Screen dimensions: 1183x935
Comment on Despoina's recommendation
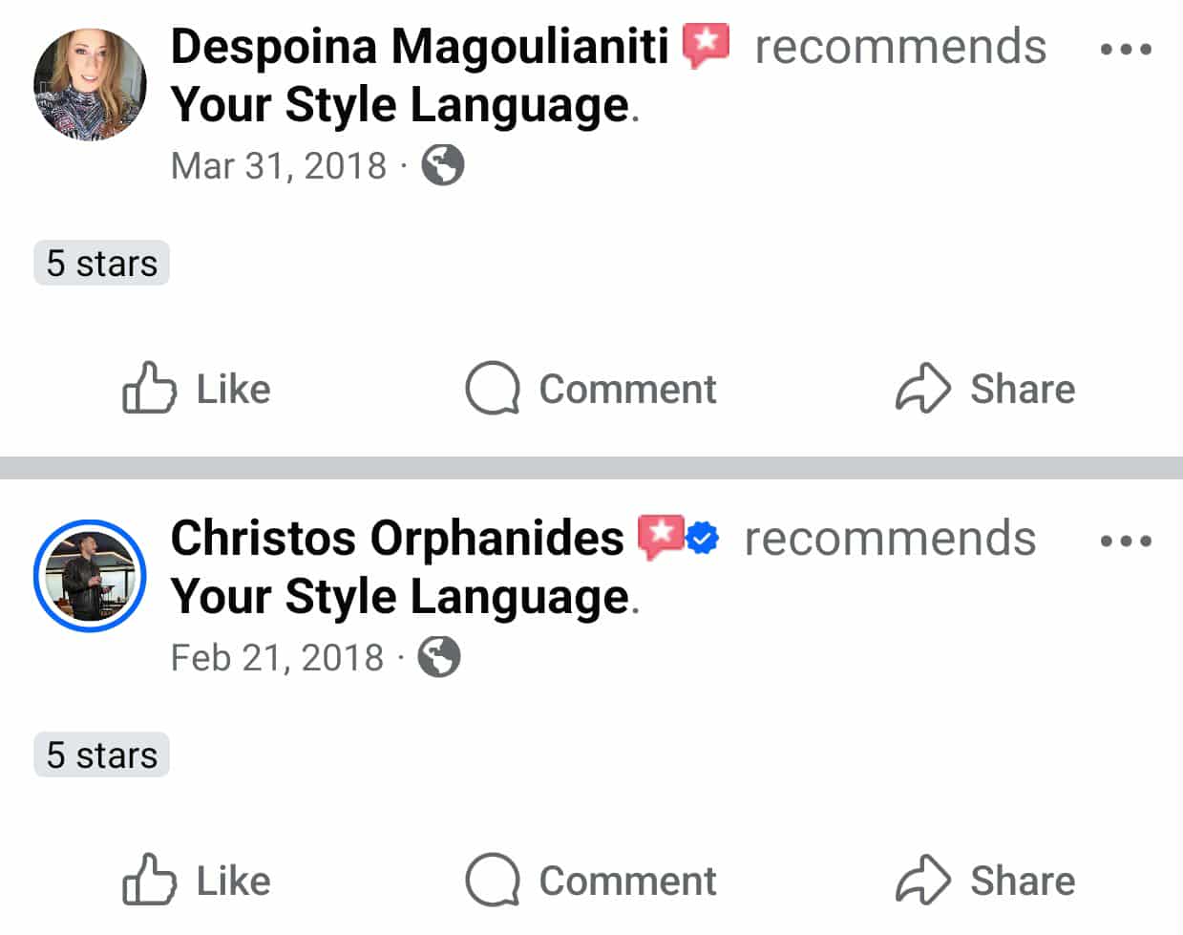pyautogui.click(x=591, y=389)
